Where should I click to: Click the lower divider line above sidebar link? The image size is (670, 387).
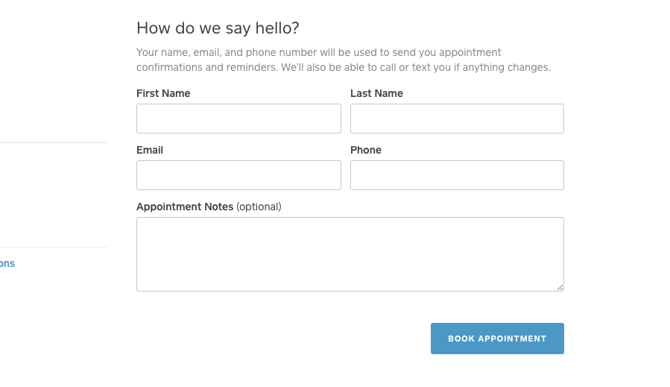(53, 247)
